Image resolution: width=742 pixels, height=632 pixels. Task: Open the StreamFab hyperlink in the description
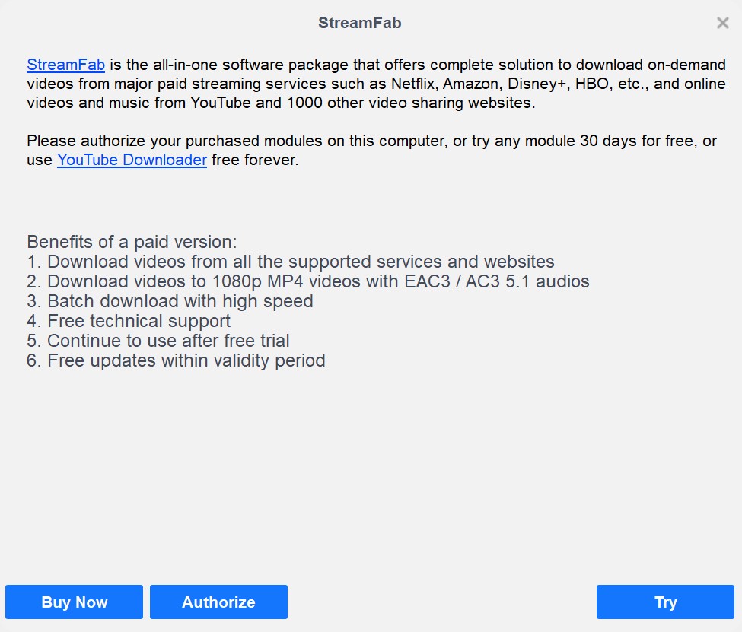coord(65,65)
